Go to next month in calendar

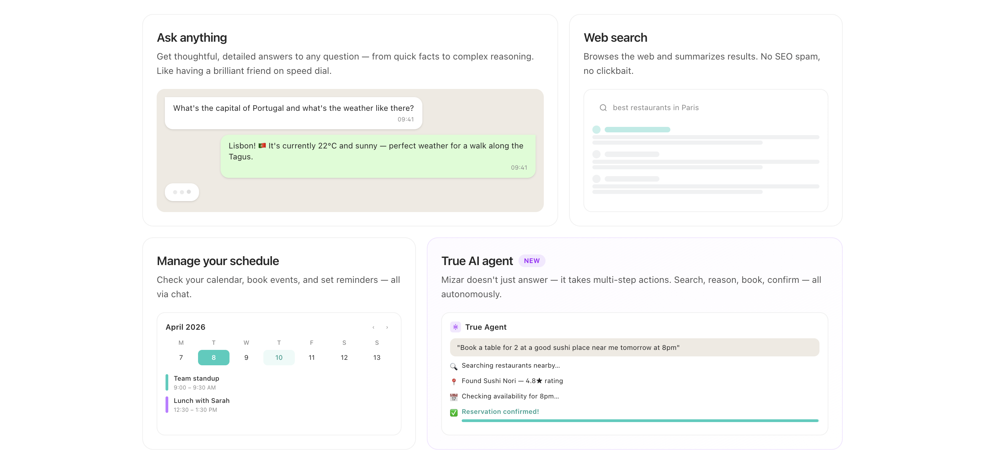click(x=387, y=327)
